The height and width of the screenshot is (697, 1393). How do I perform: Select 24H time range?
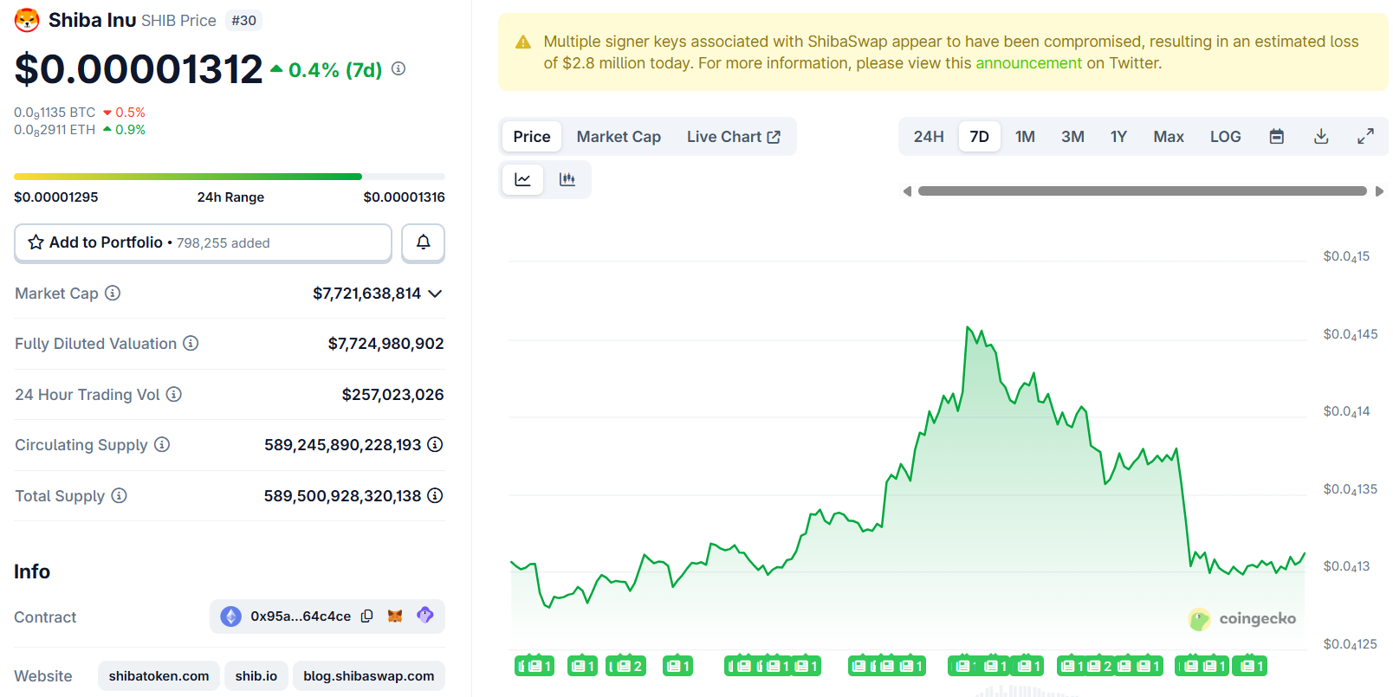point(929,137)
